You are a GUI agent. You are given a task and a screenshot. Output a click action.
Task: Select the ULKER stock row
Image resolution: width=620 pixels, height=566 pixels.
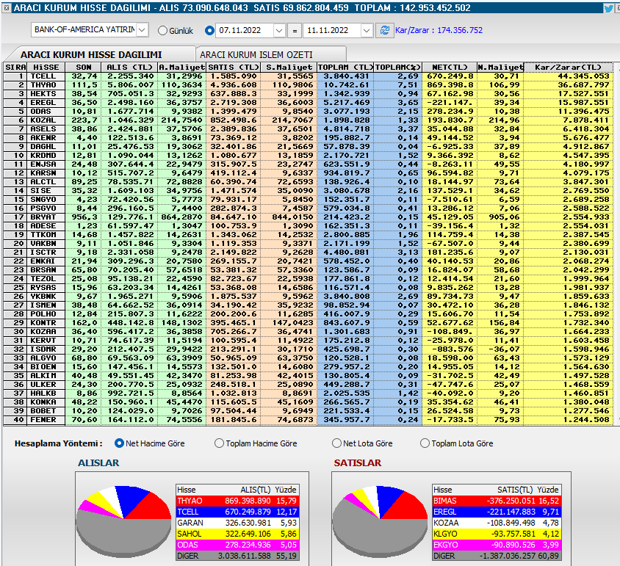click(309, 385)
